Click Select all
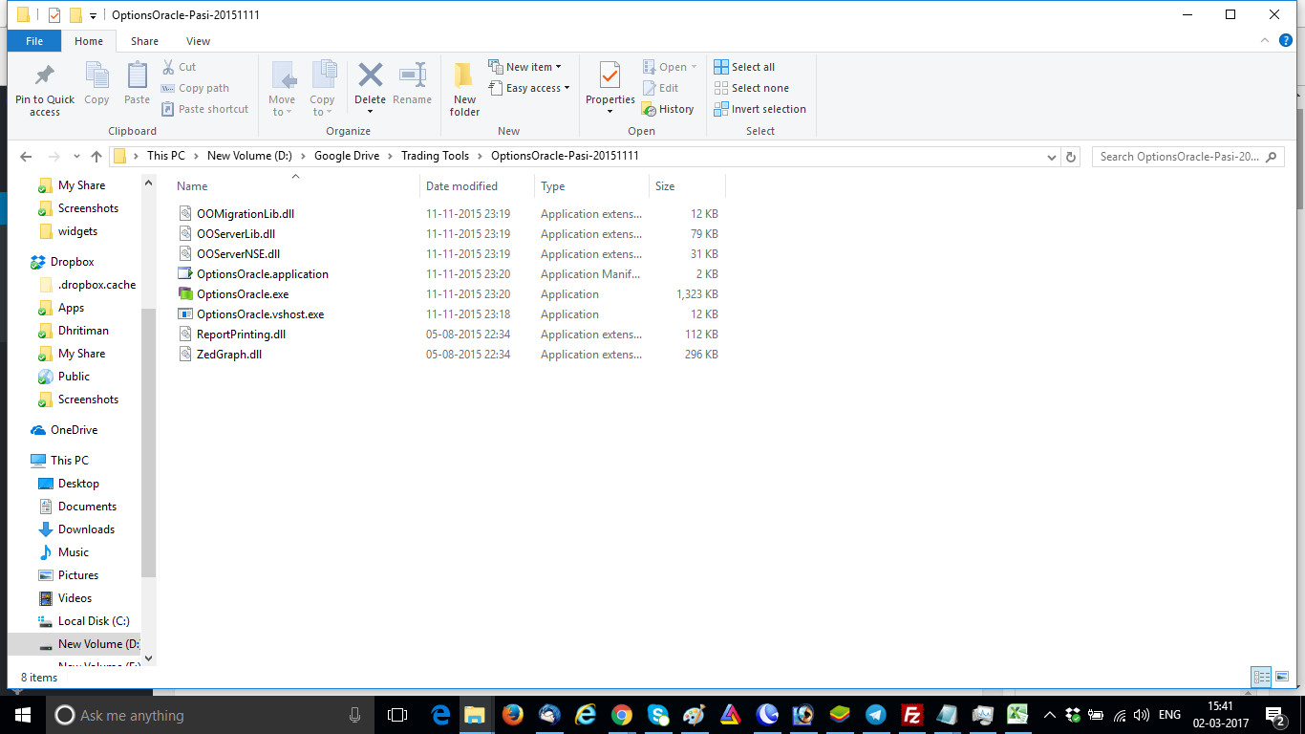The width and height of the screenshot is (1305, 734). pyautogui.click(x=744, y=67)
